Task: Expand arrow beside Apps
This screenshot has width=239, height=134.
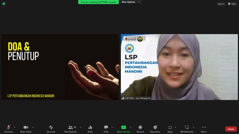Action: coord(175,127)
